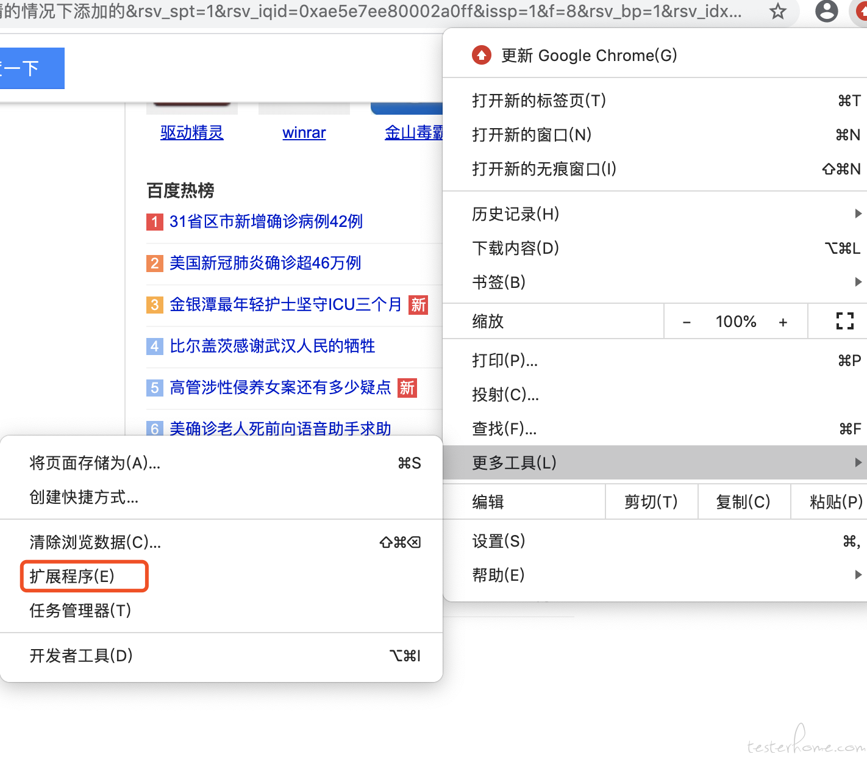The height and width of the screenshot is (765, 867).
Task: Click the red update arrow icon
Action: click(482, 56)
